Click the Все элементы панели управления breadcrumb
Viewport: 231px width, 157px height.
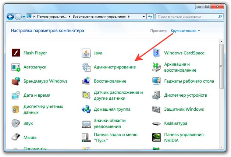99,17
